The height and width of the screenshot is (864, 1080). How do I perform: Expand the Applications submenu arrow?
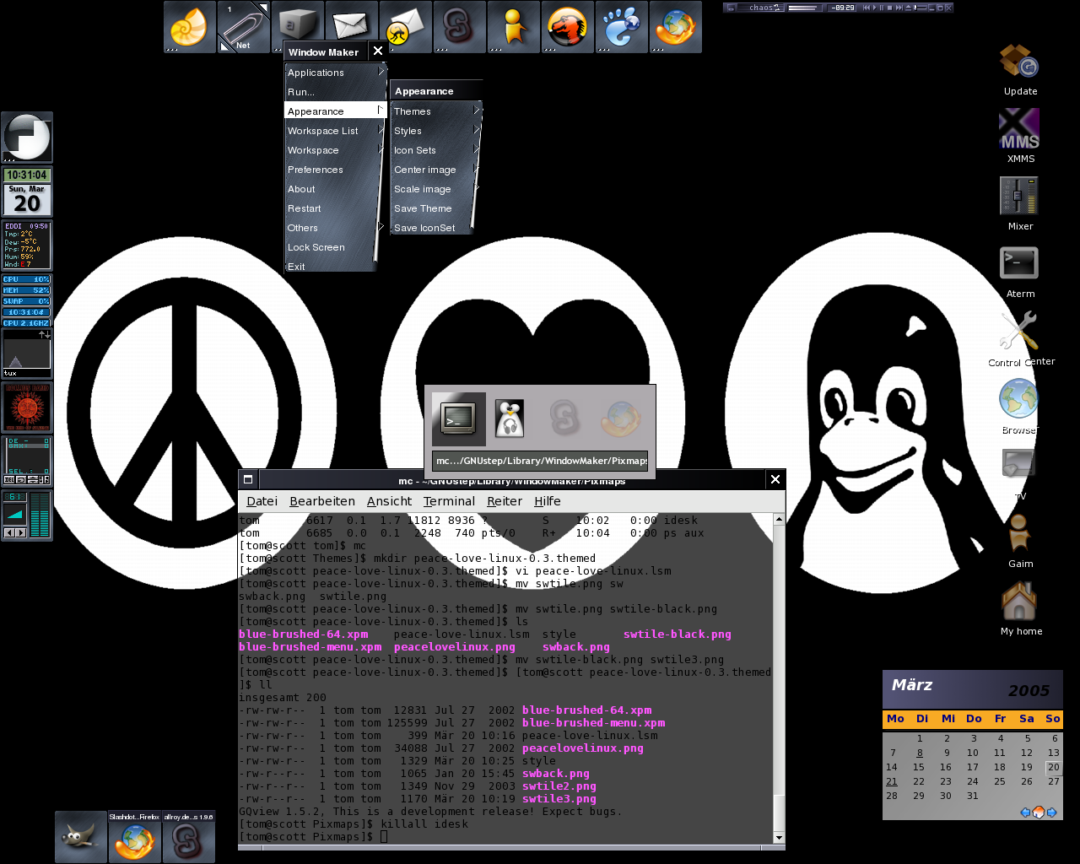[x=381, y=73]
